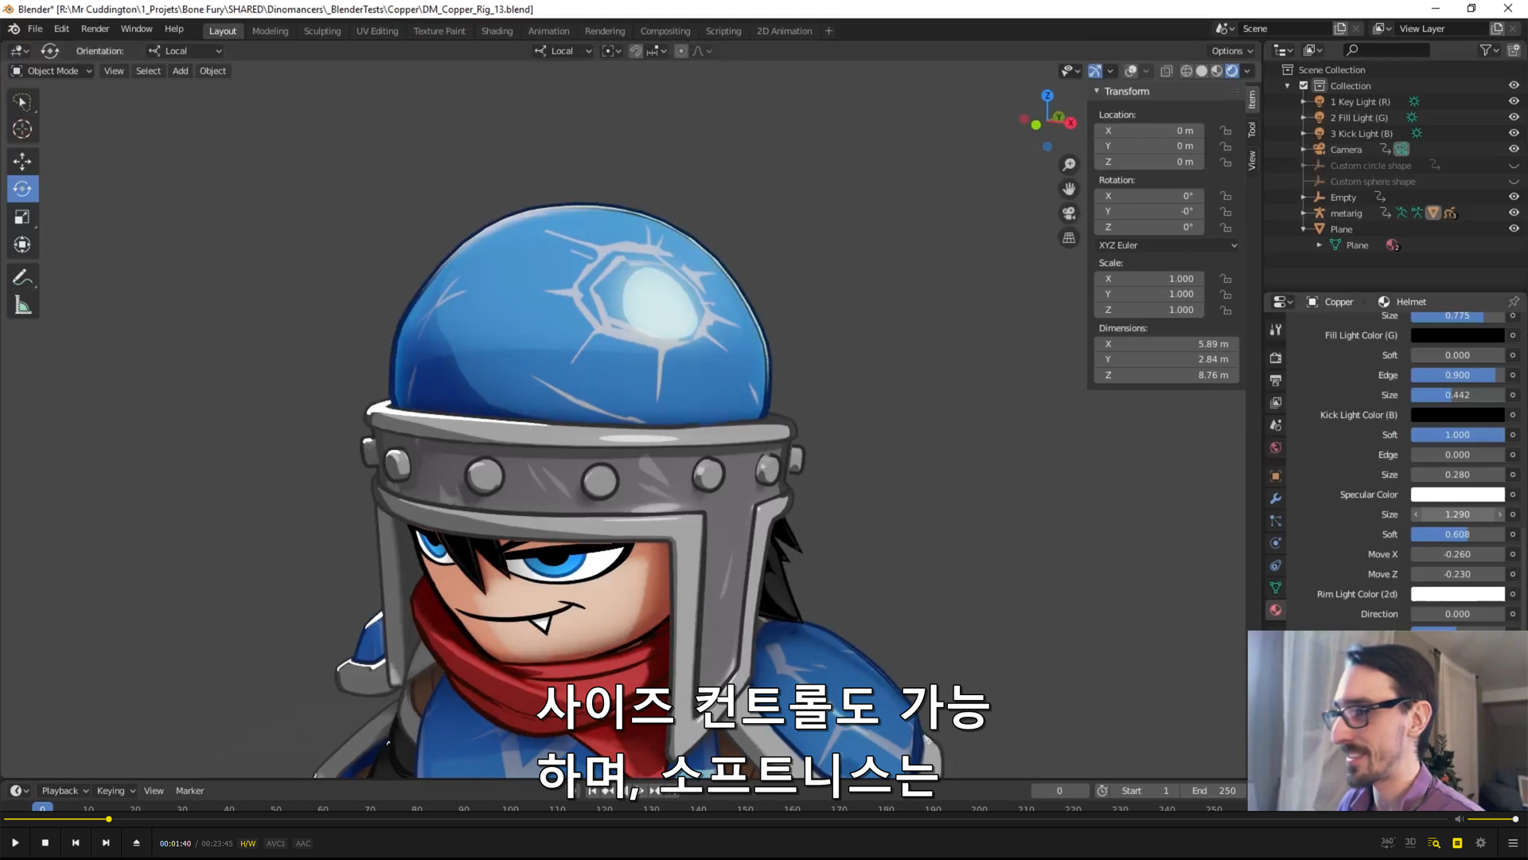Collapse the Transform panel
This screenshot has height=860, width=1528.
click(1097, 92)
